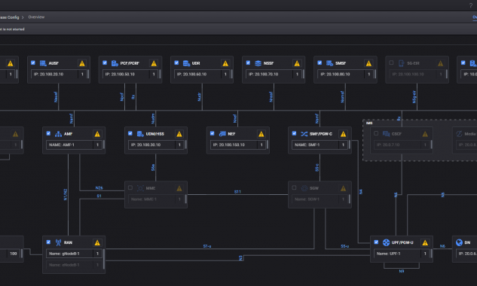Click the DN globe icon

tap(459, 242)
